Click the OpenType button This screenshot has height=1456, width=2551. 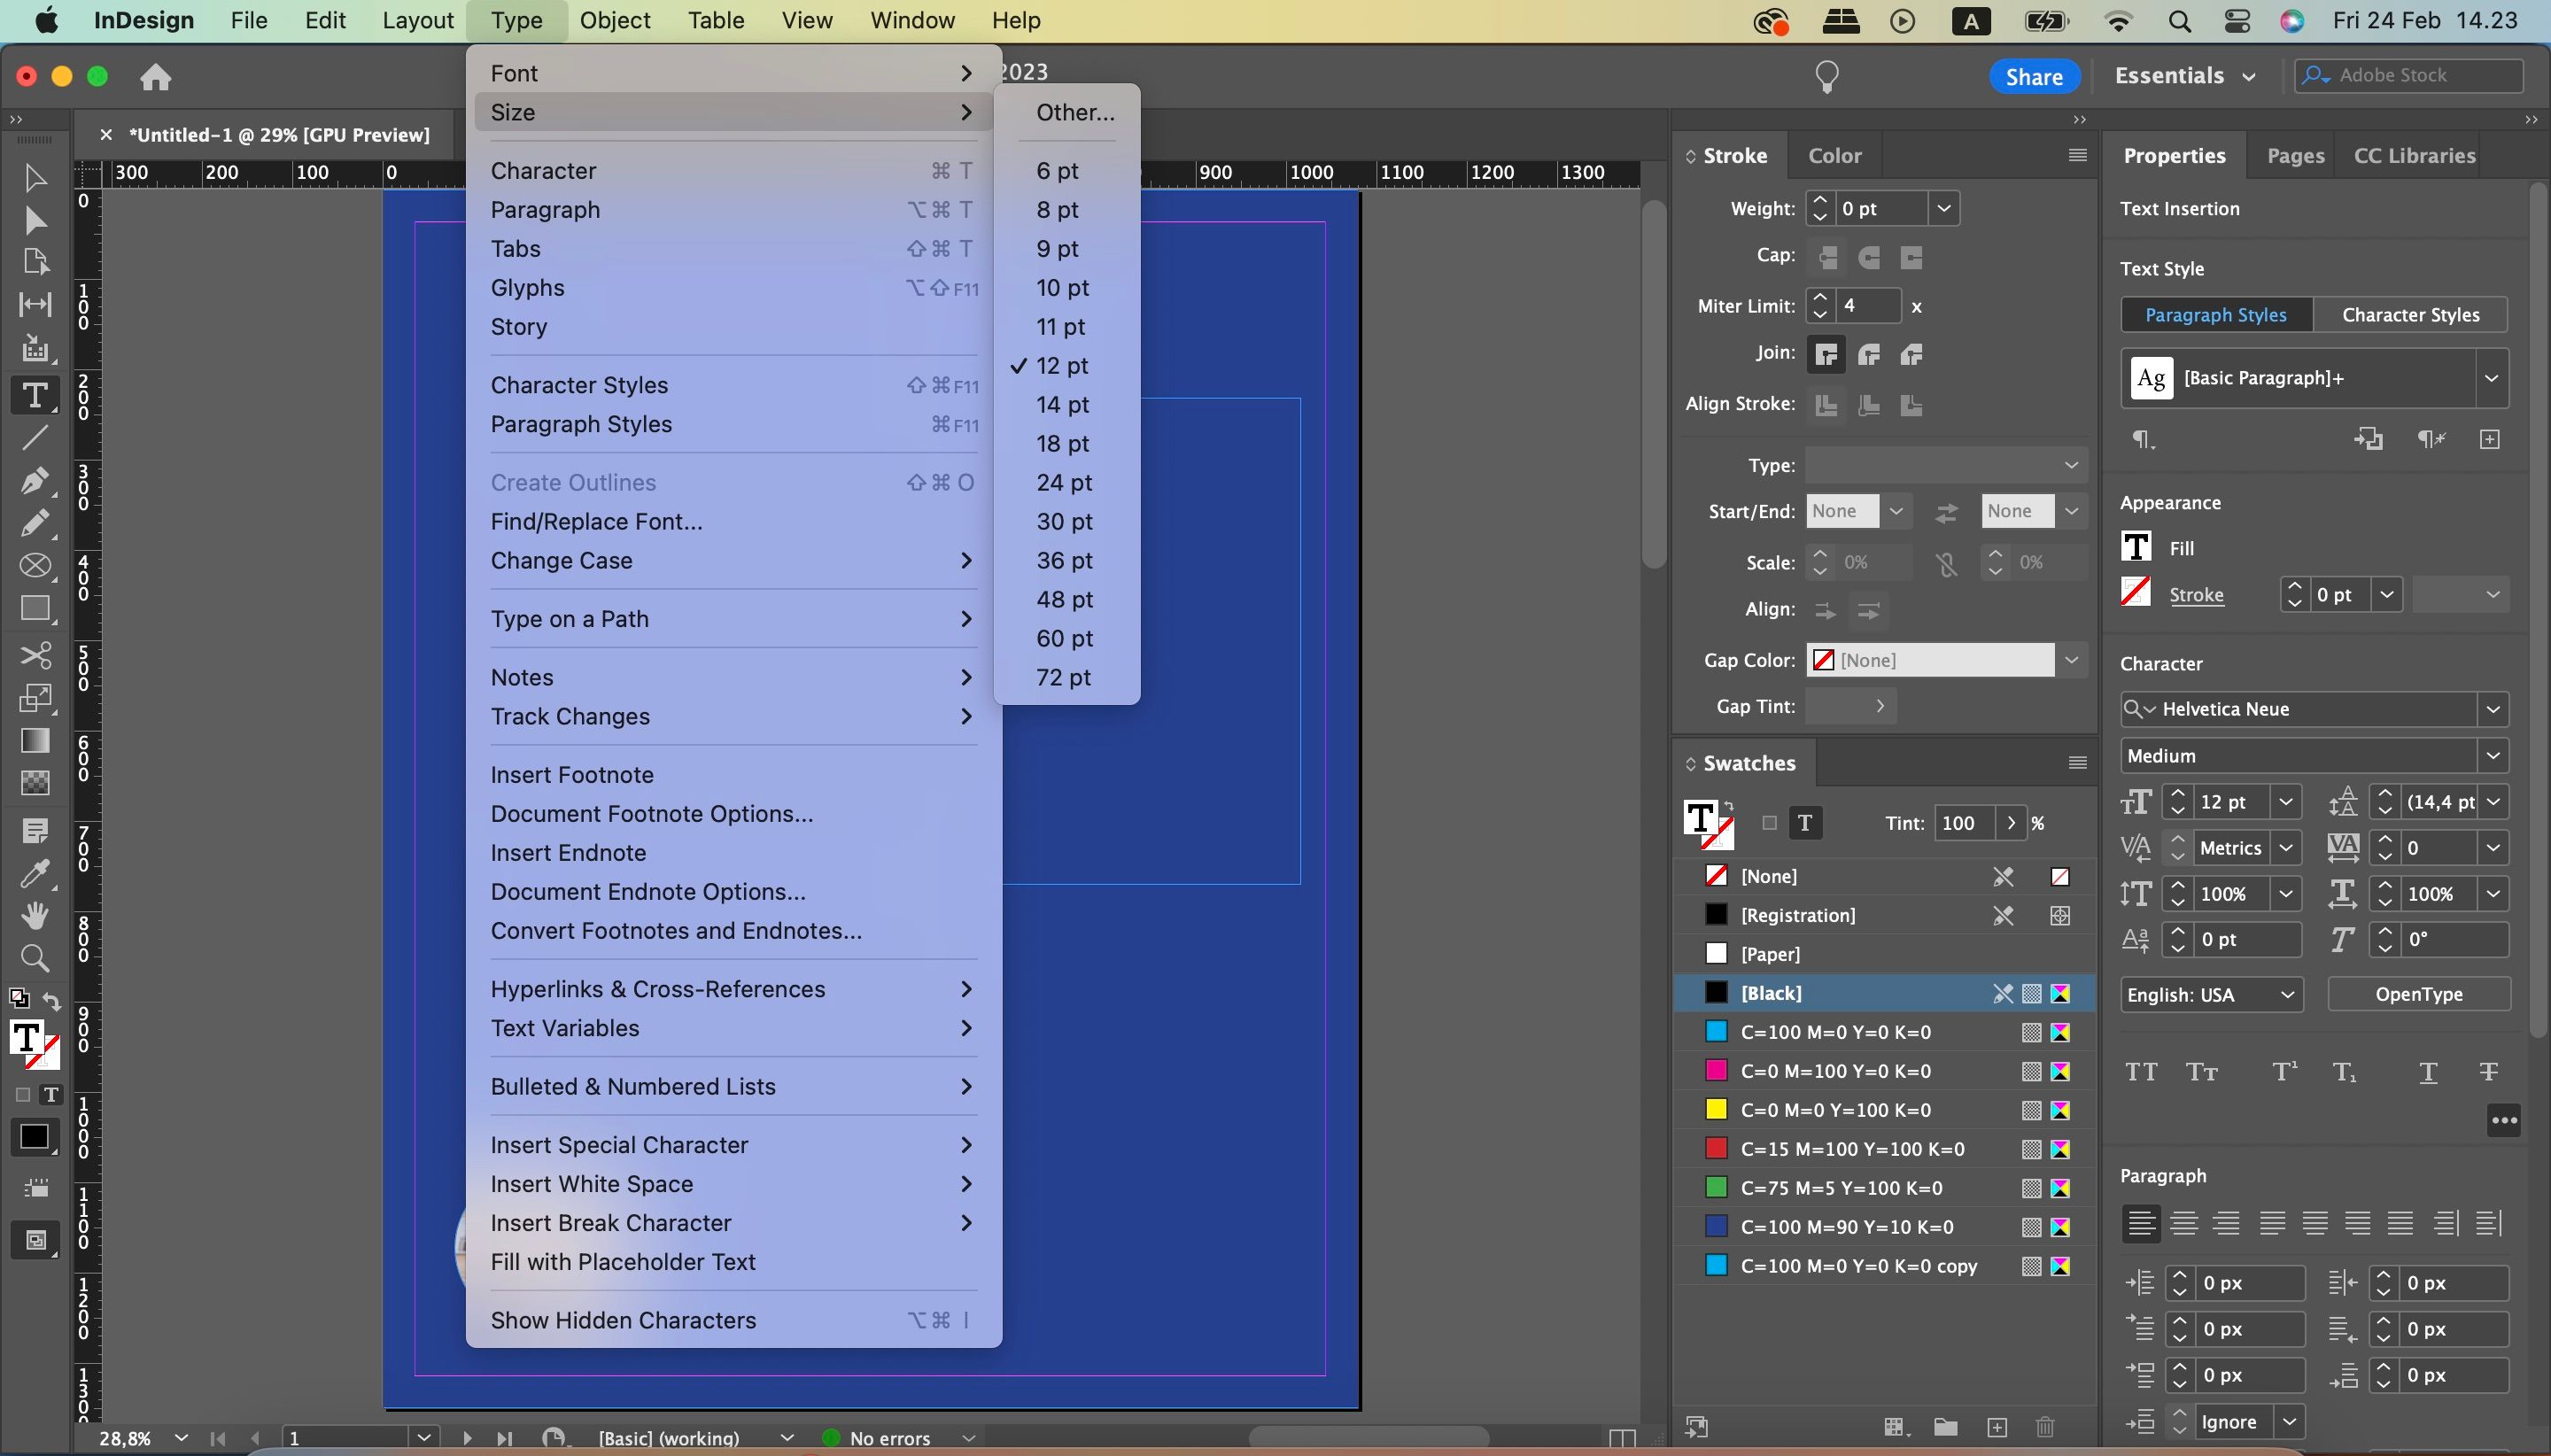(x=2418, y=993)
